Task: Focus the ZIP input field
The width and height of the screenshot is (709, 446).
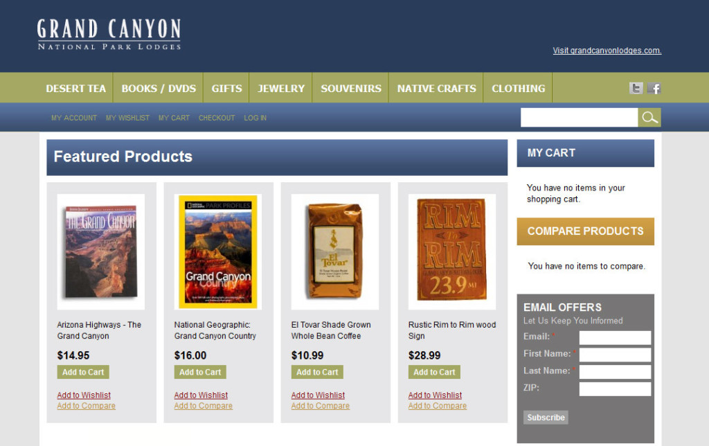Action: click(x=615, y=389)
